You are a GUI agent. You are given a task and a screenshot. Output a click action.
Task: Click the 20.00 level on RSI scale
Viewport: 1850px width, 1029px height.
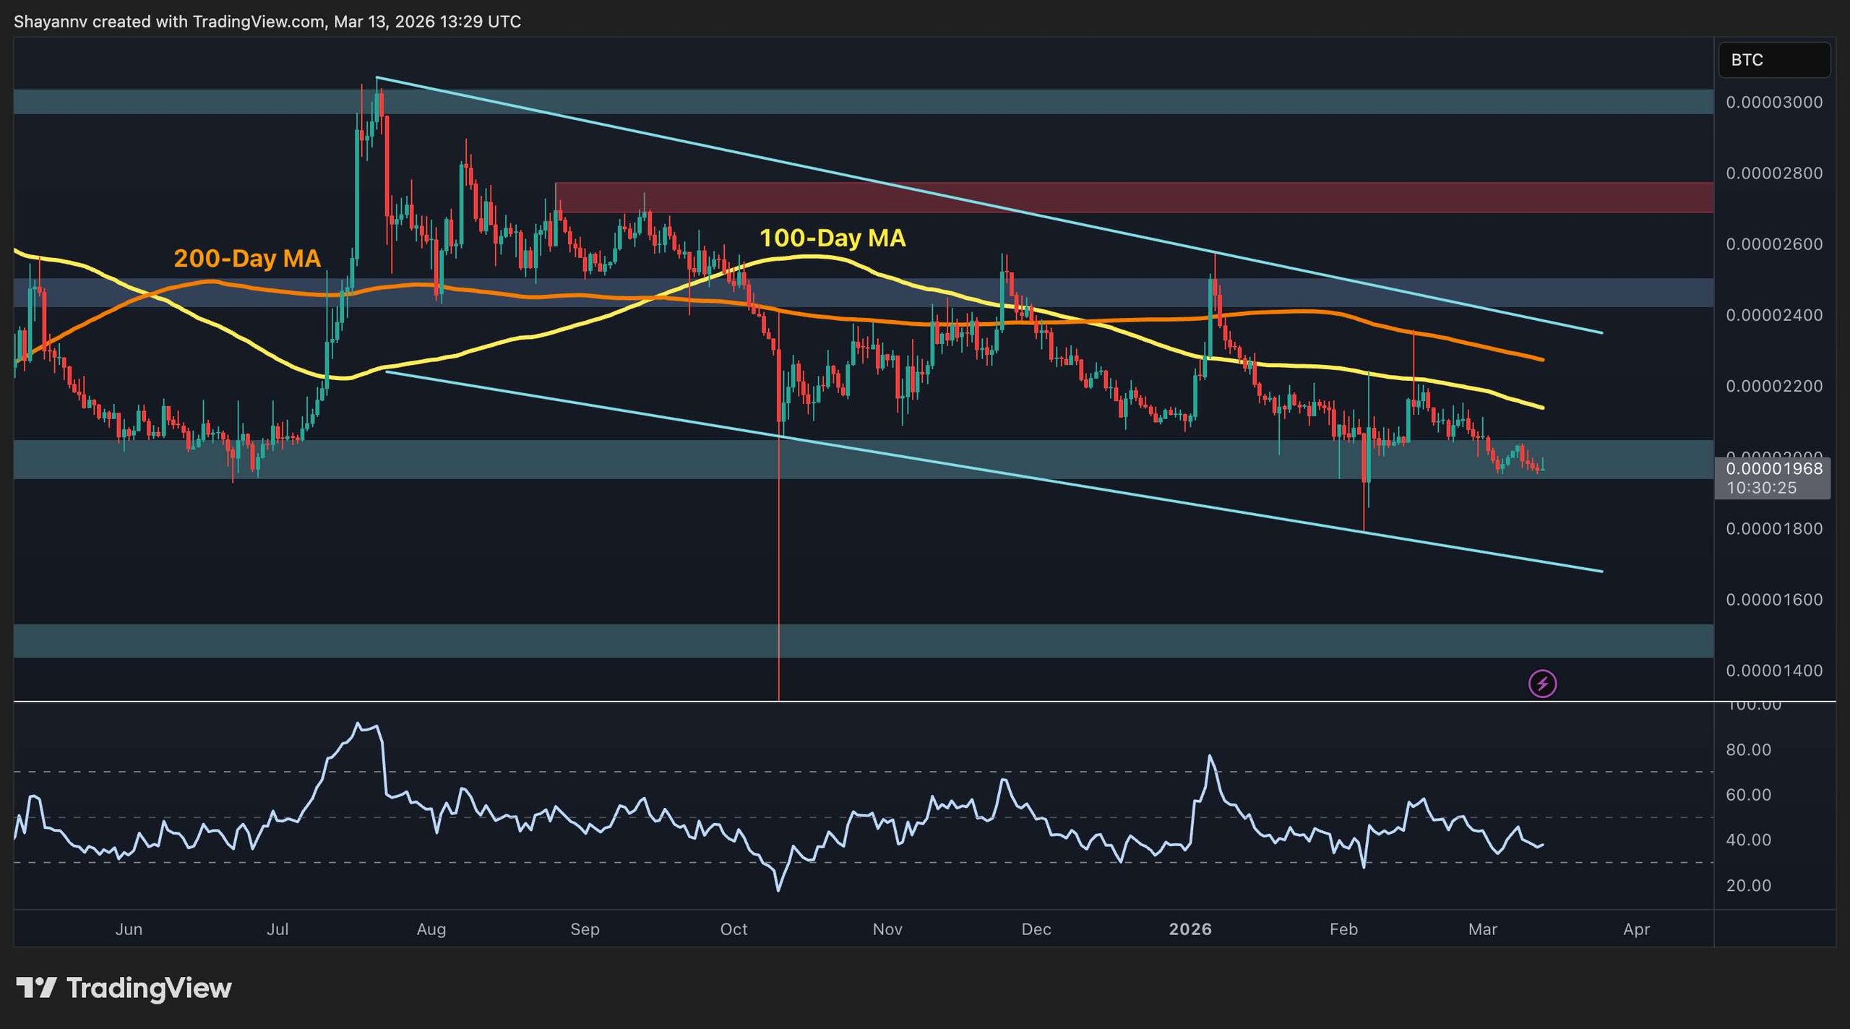coord(1748,885)
